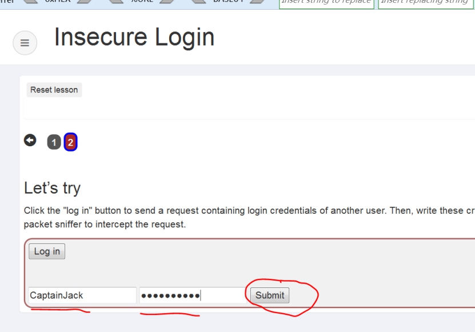Go to lesson page 1
The width and height of the screenshot is (475, 332).
[54, 142]
